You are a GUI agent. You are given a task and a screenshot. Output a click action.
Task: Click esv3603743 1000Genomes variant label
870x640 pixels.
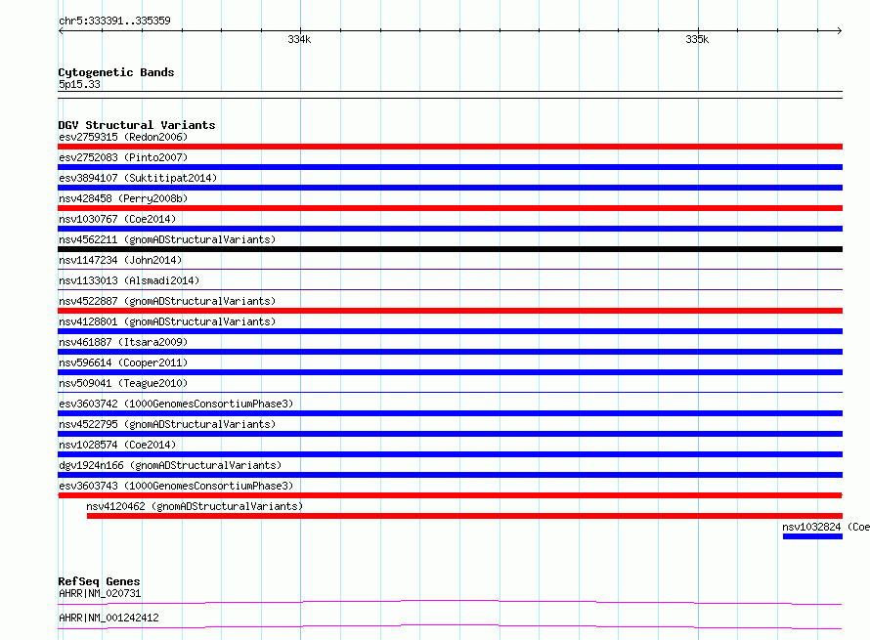click(x=176, y=486)
